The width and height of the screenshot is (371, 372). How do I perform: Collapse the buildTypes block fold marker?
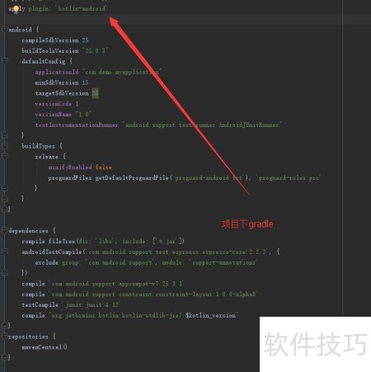click(x=4, y=145)
